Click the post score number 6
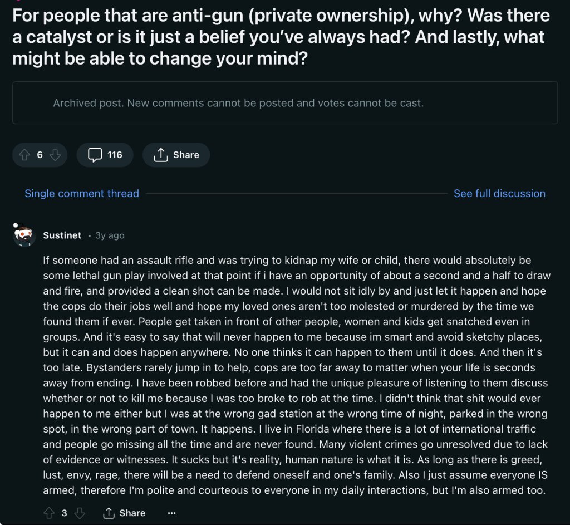This screenshot has width=570, height=525. coord(40,155)
